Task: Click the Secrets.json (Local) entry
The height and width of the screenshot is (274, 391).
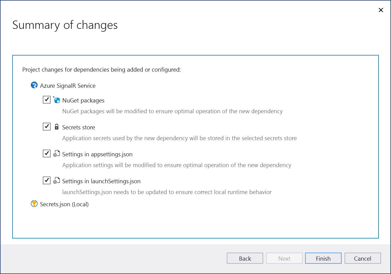Action: coord(64,204)
